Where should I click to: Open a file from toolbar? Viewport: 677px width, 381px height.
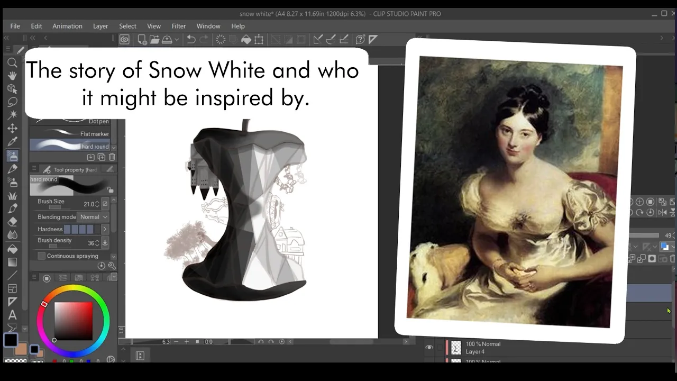click(154, 39)
